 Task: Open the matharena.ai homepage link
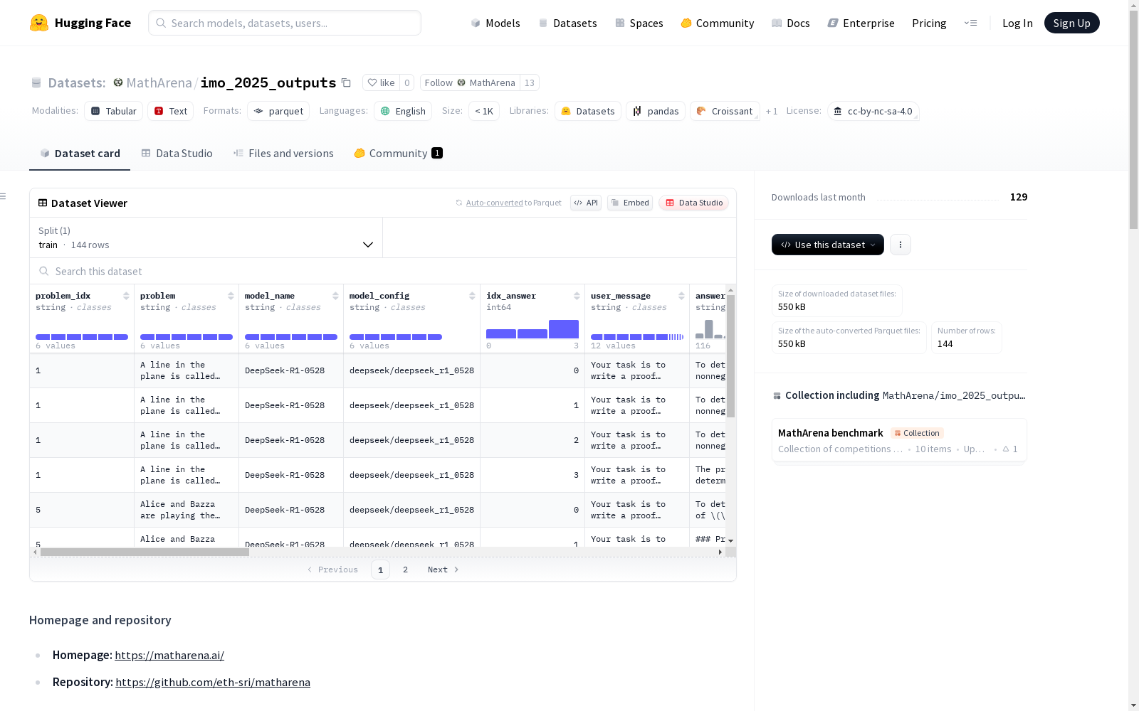[x=169, y=656]
